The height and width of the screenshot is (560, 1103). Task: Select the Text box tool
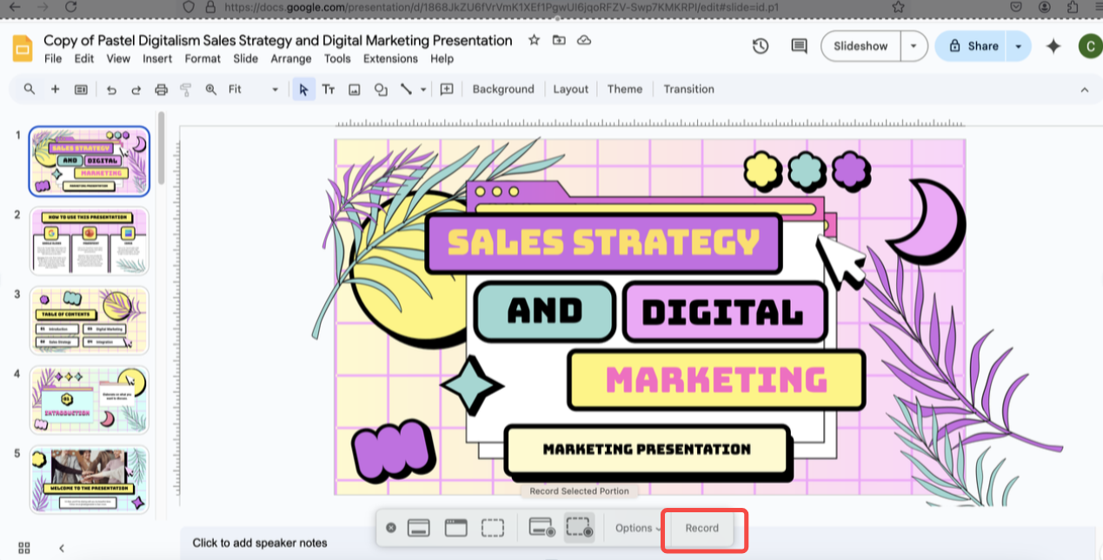(x=329, y=89)
